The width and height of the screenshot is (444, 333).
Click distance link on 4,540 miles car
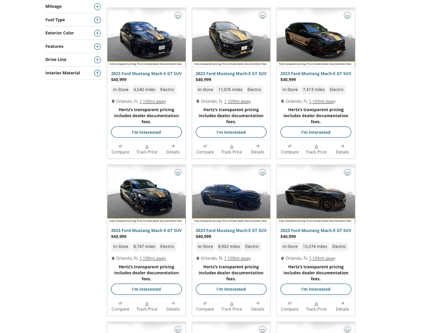point(153,101)
